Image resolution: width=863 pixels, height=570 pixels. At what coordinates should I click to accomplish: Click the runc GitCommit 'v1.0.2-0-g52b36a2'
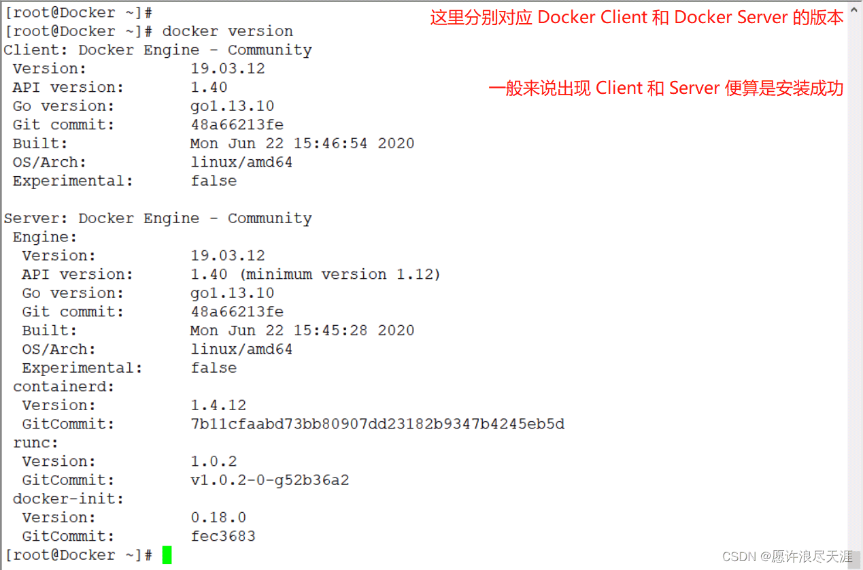269,480
